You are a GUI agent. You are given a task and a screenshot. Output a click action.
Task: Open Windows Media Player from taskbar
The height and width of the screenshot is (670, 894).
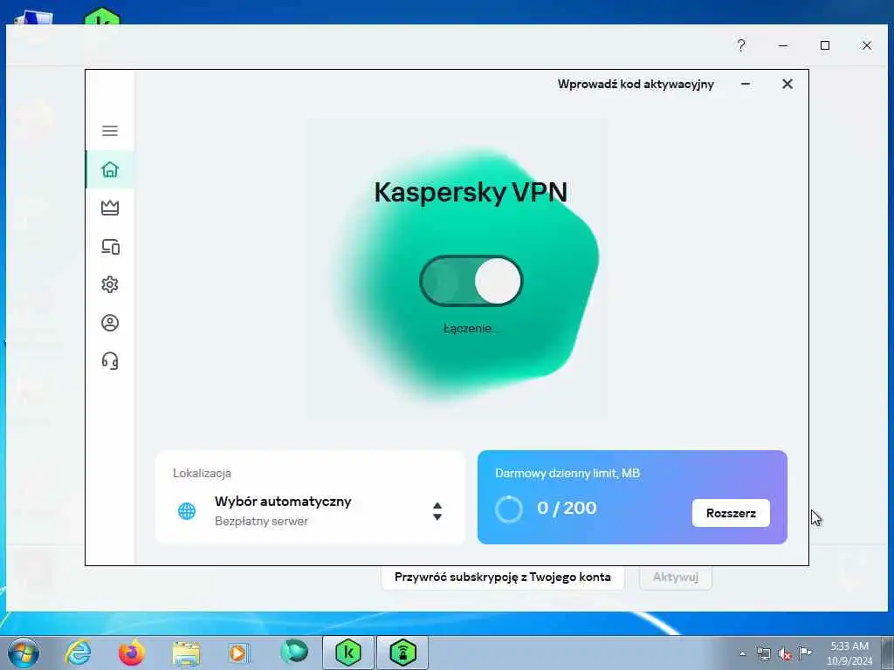[x=239, y=653]
